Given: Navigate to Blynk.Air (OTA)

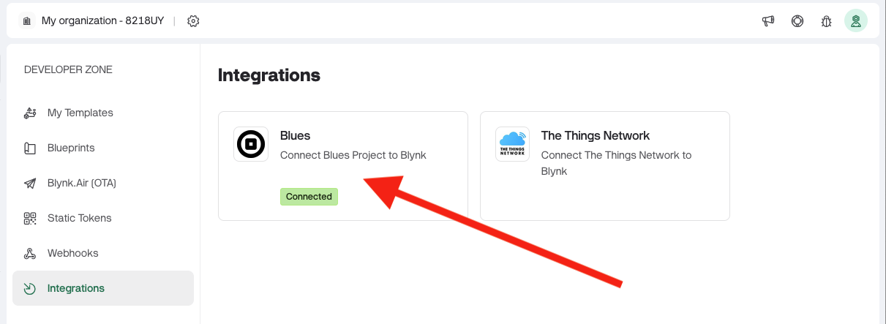Looking at the screenshot, I should coord(82,183).
